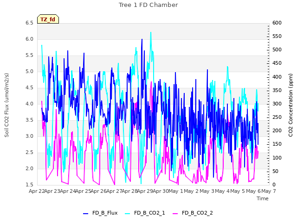Click the 2.0 left axis value
The width and height of the screenshot is (297, 222).
30,168
